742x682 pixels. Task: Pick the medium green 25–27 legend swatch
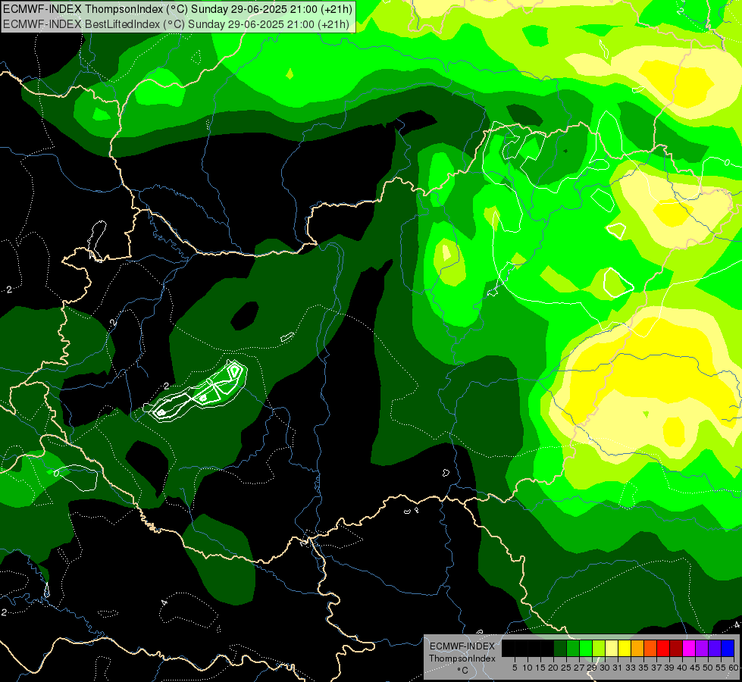573,648
